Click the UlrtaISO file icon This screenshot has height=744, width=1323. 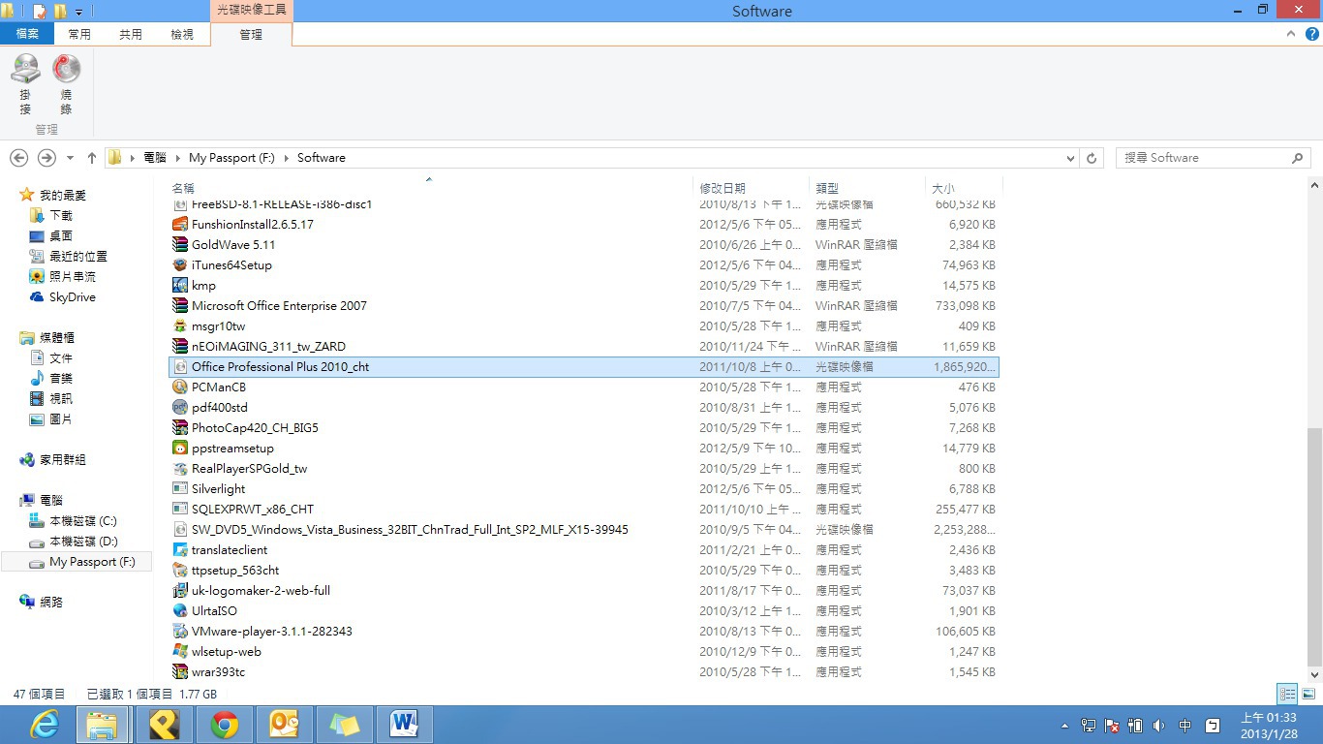point(180,611)
